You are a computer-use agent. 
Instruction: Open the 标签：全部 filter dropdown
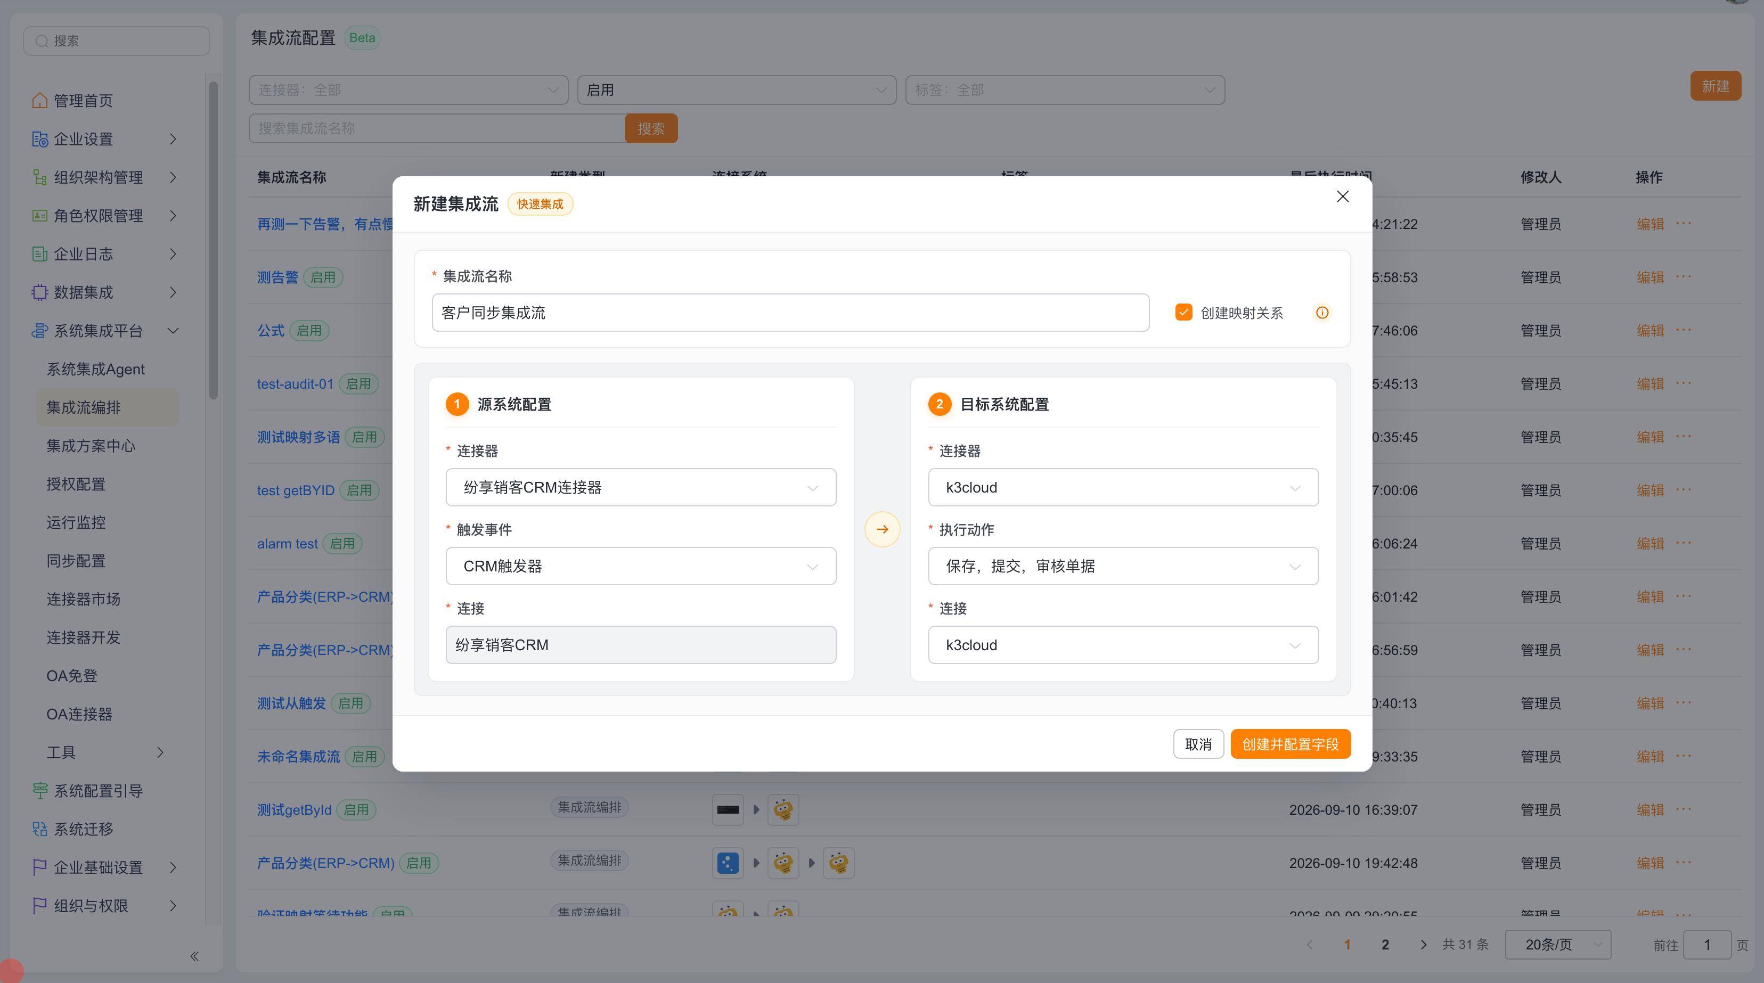[1065, 89]
